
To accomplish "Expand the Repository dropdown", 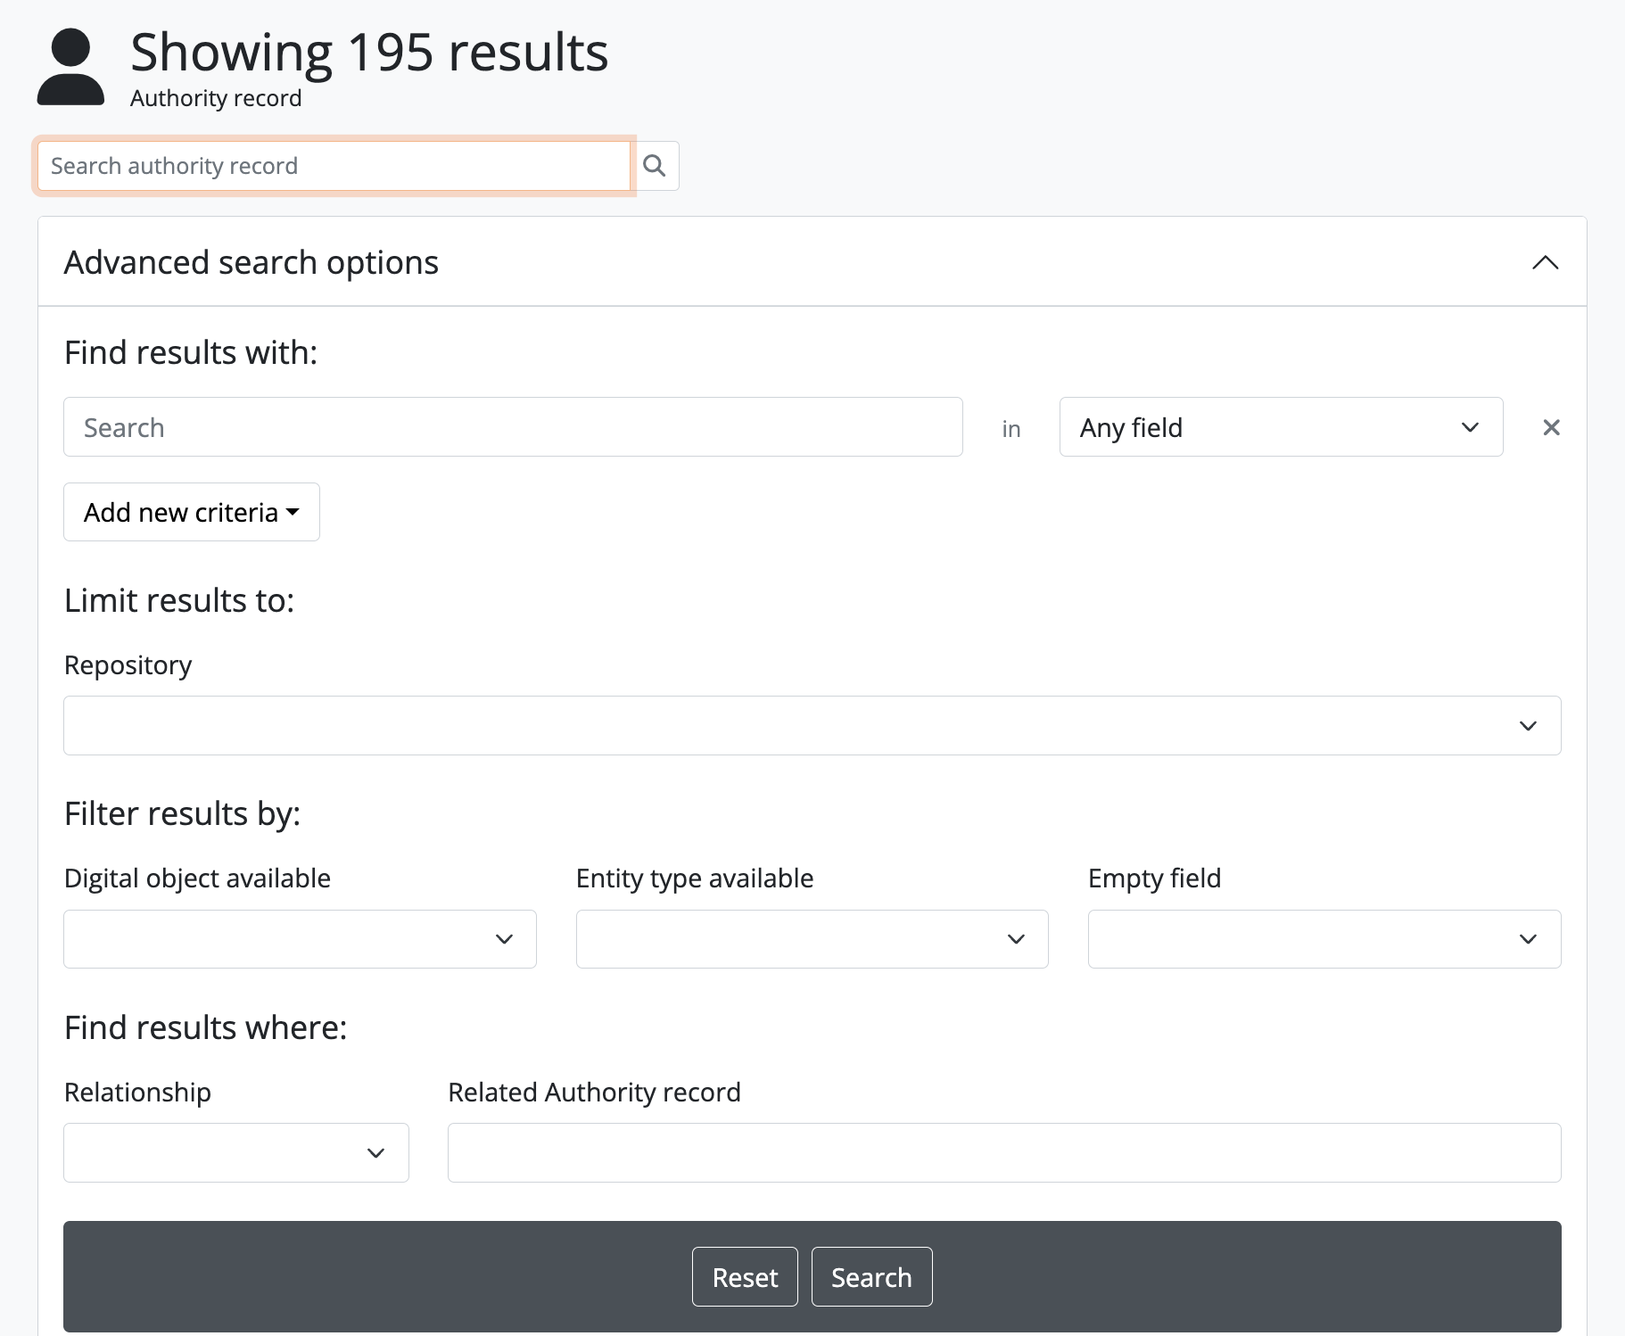I will (x=812, y=725).
